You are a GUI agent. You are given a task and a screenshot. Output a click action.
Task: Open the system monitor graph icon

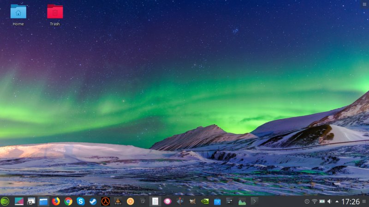(242, 201)
